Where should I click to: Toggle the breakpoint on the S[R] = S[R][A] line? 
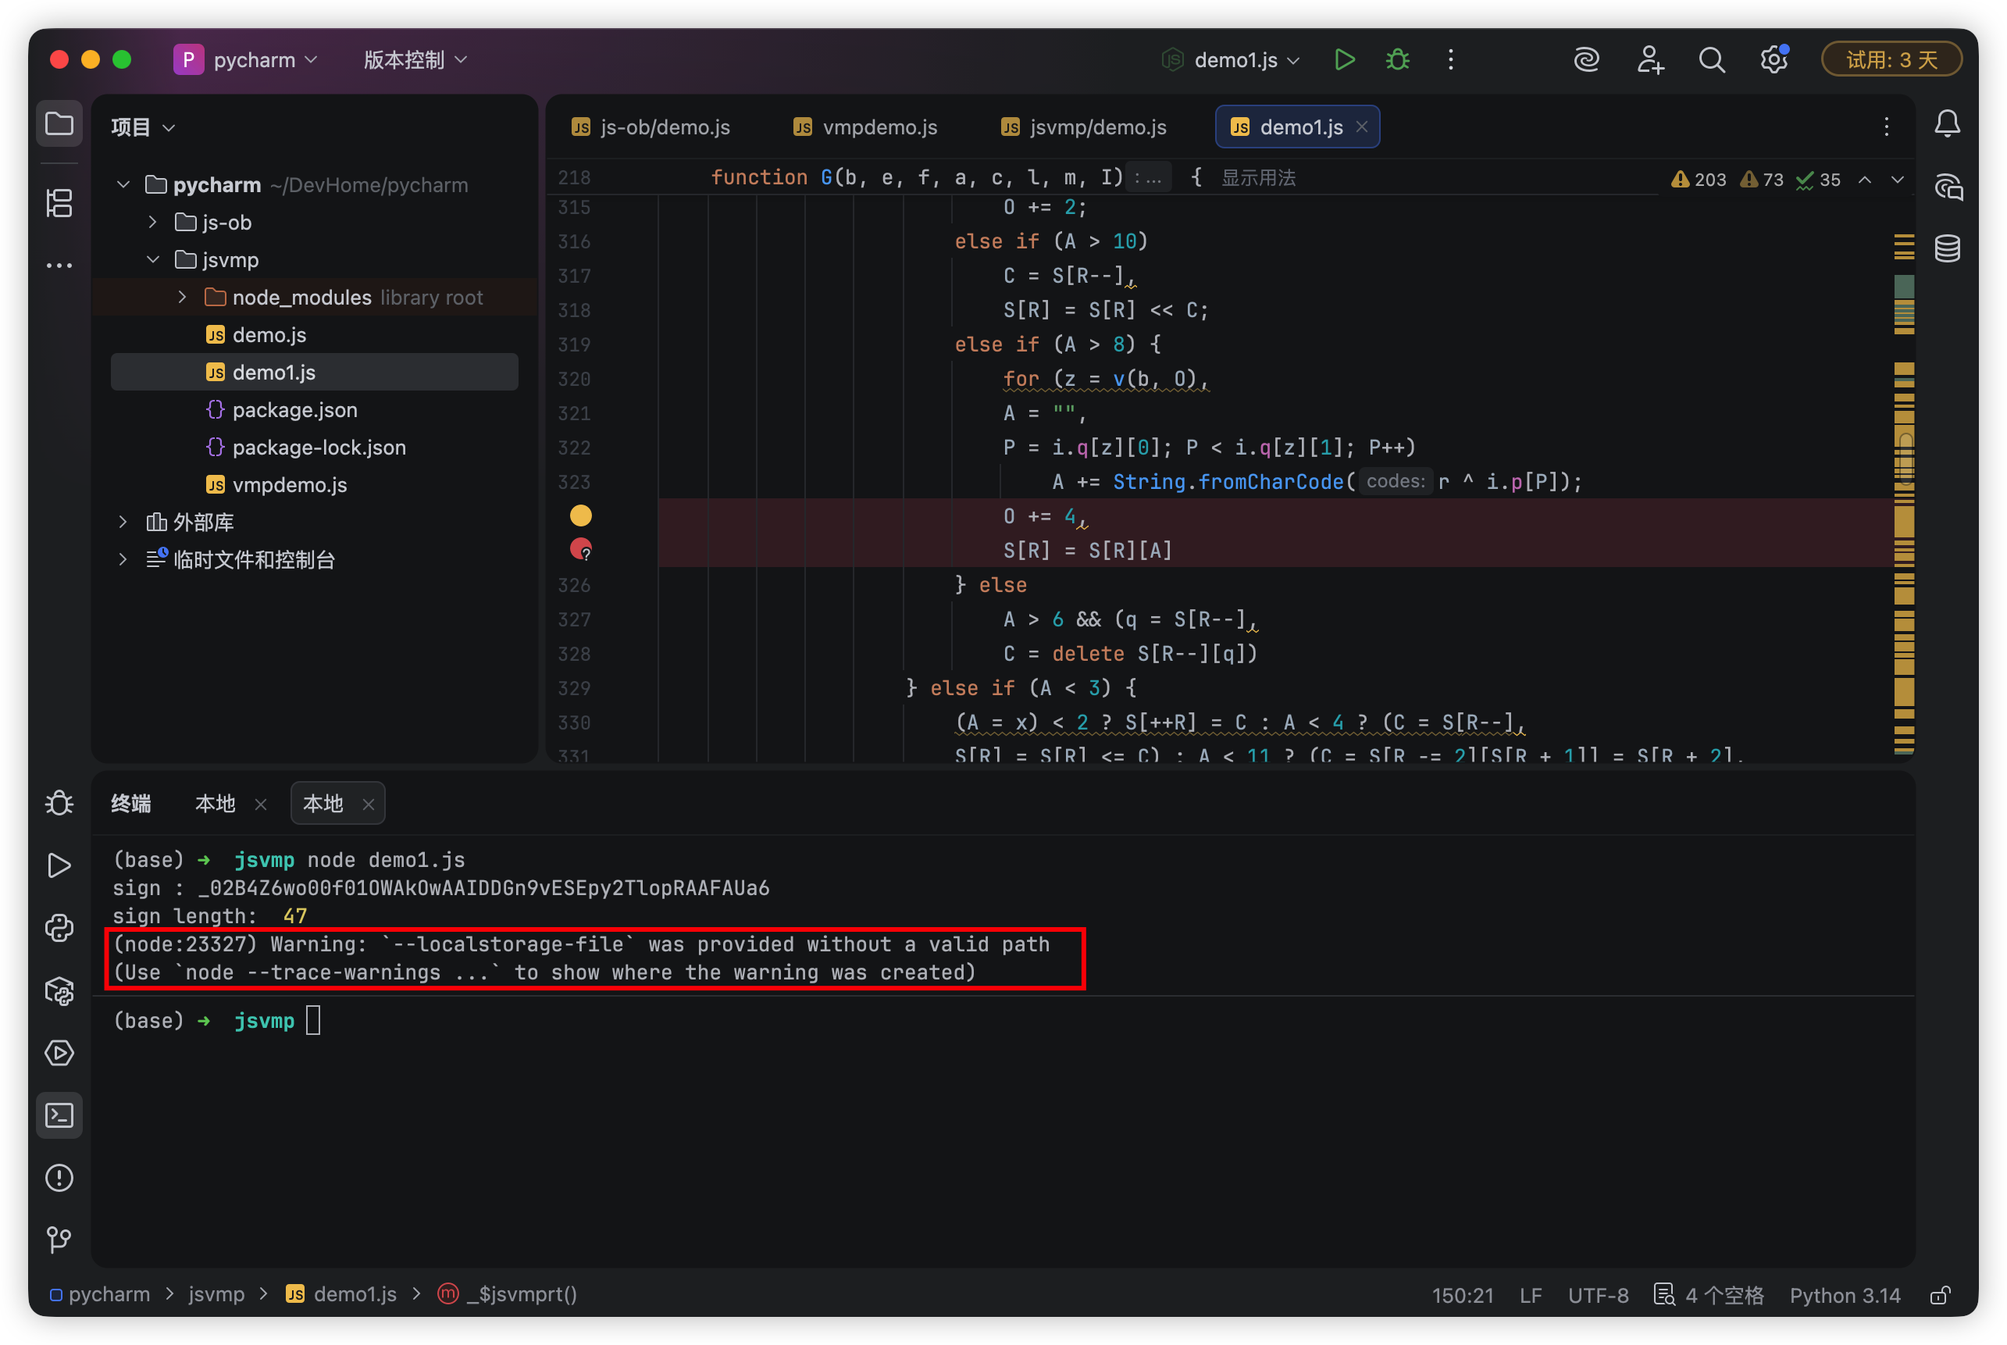coord(581,549)
